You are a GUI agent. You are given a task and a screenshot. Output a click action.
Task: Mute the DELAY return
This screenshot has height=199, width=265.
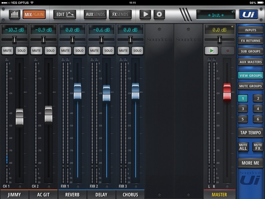(x=94, y=51)
